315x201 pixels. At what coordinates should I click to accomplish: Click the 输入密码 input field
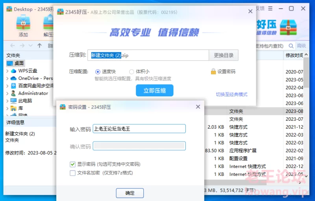pos(139,129)
